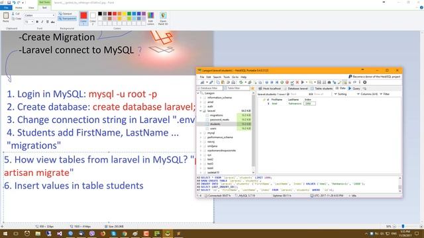Screen dimensions: 424x238
Task: Click the Copy icon in Paint's Clipboard group
Action: pyautogui.click(x=13, y=19)
